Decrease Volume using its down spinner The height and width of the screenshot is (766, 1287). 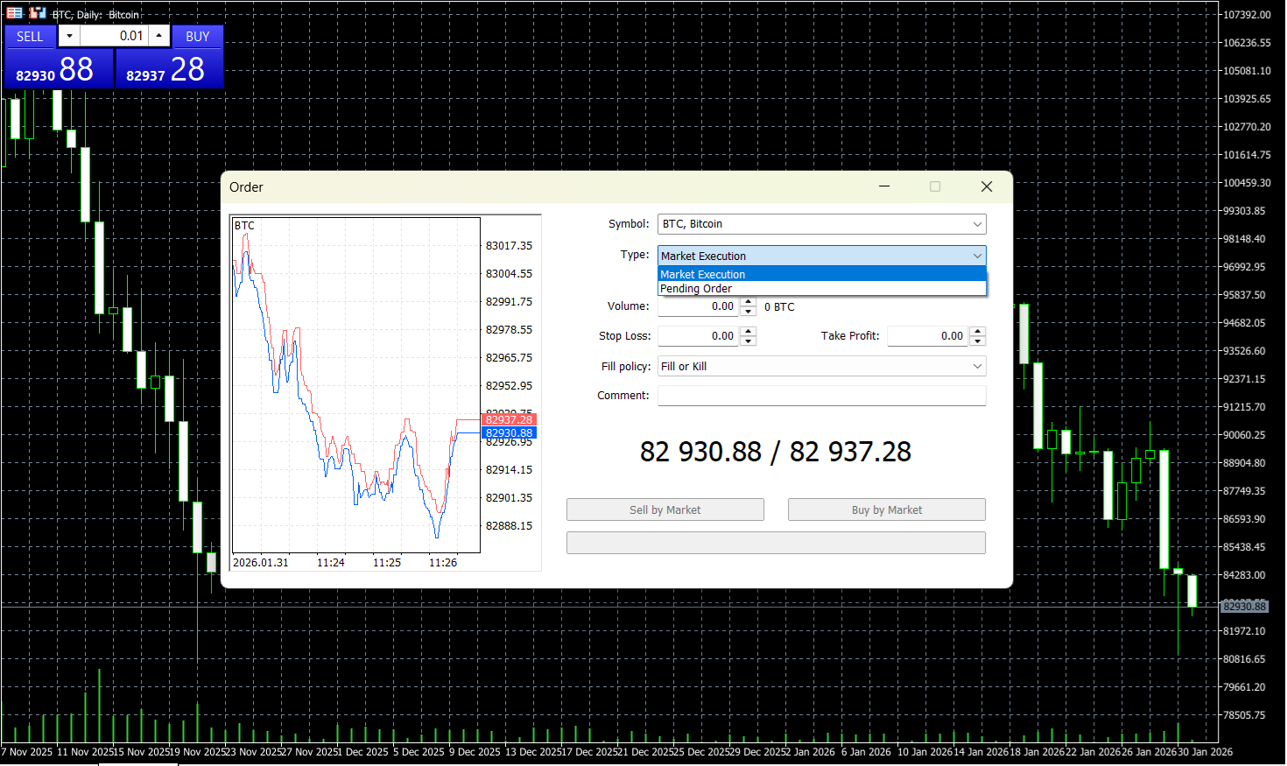(x=748, y=312)
